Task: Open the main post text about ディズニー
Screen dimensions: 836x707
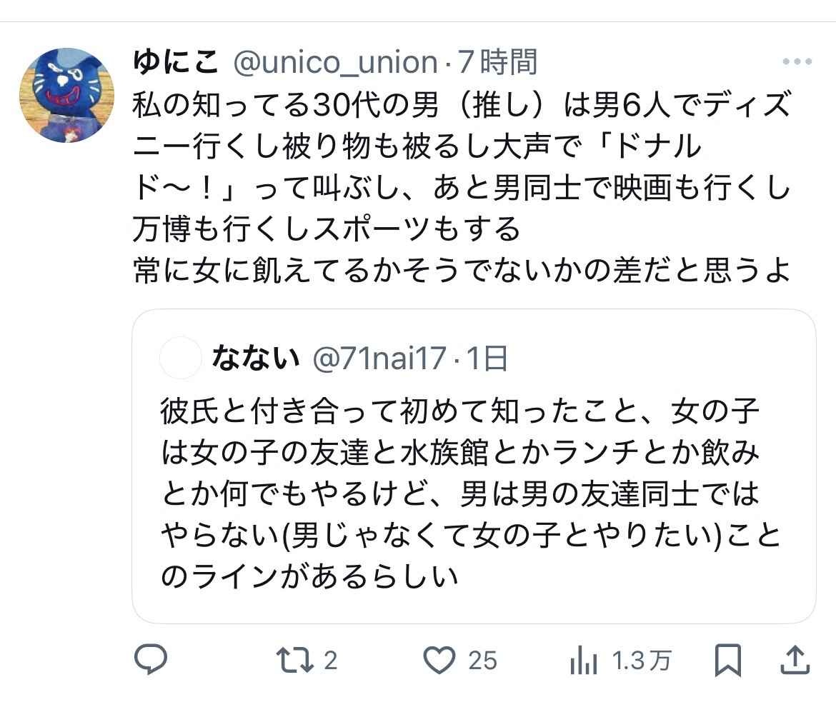Action: click(462, 189)
